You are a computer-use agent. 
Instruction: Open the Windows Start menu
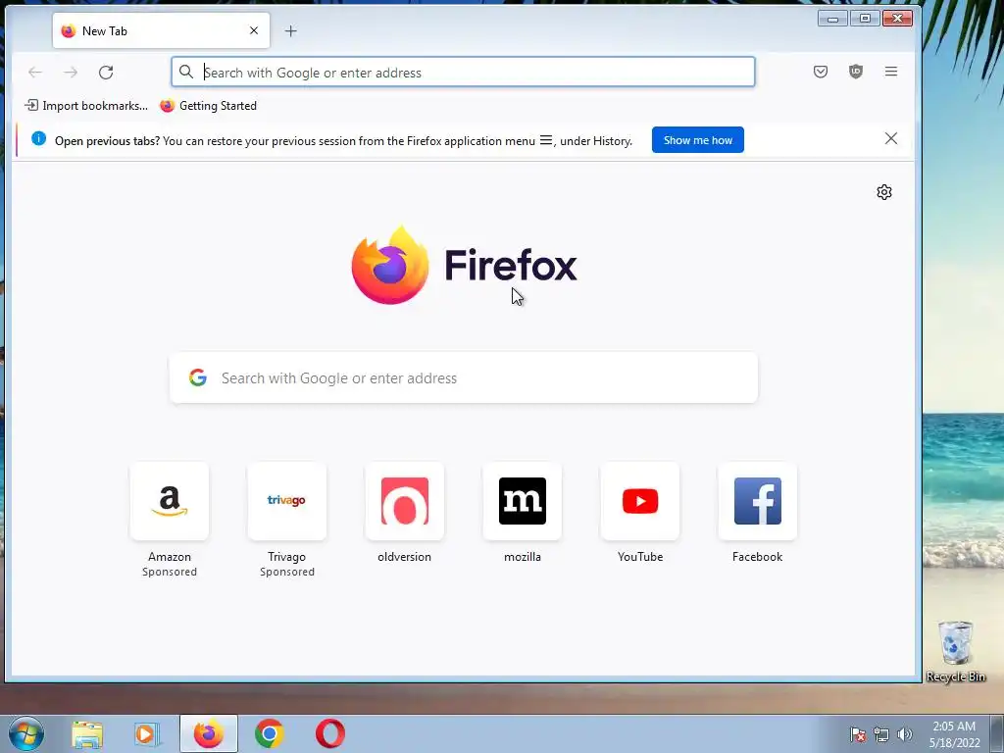pyautogui.click(x=26, y=733)
